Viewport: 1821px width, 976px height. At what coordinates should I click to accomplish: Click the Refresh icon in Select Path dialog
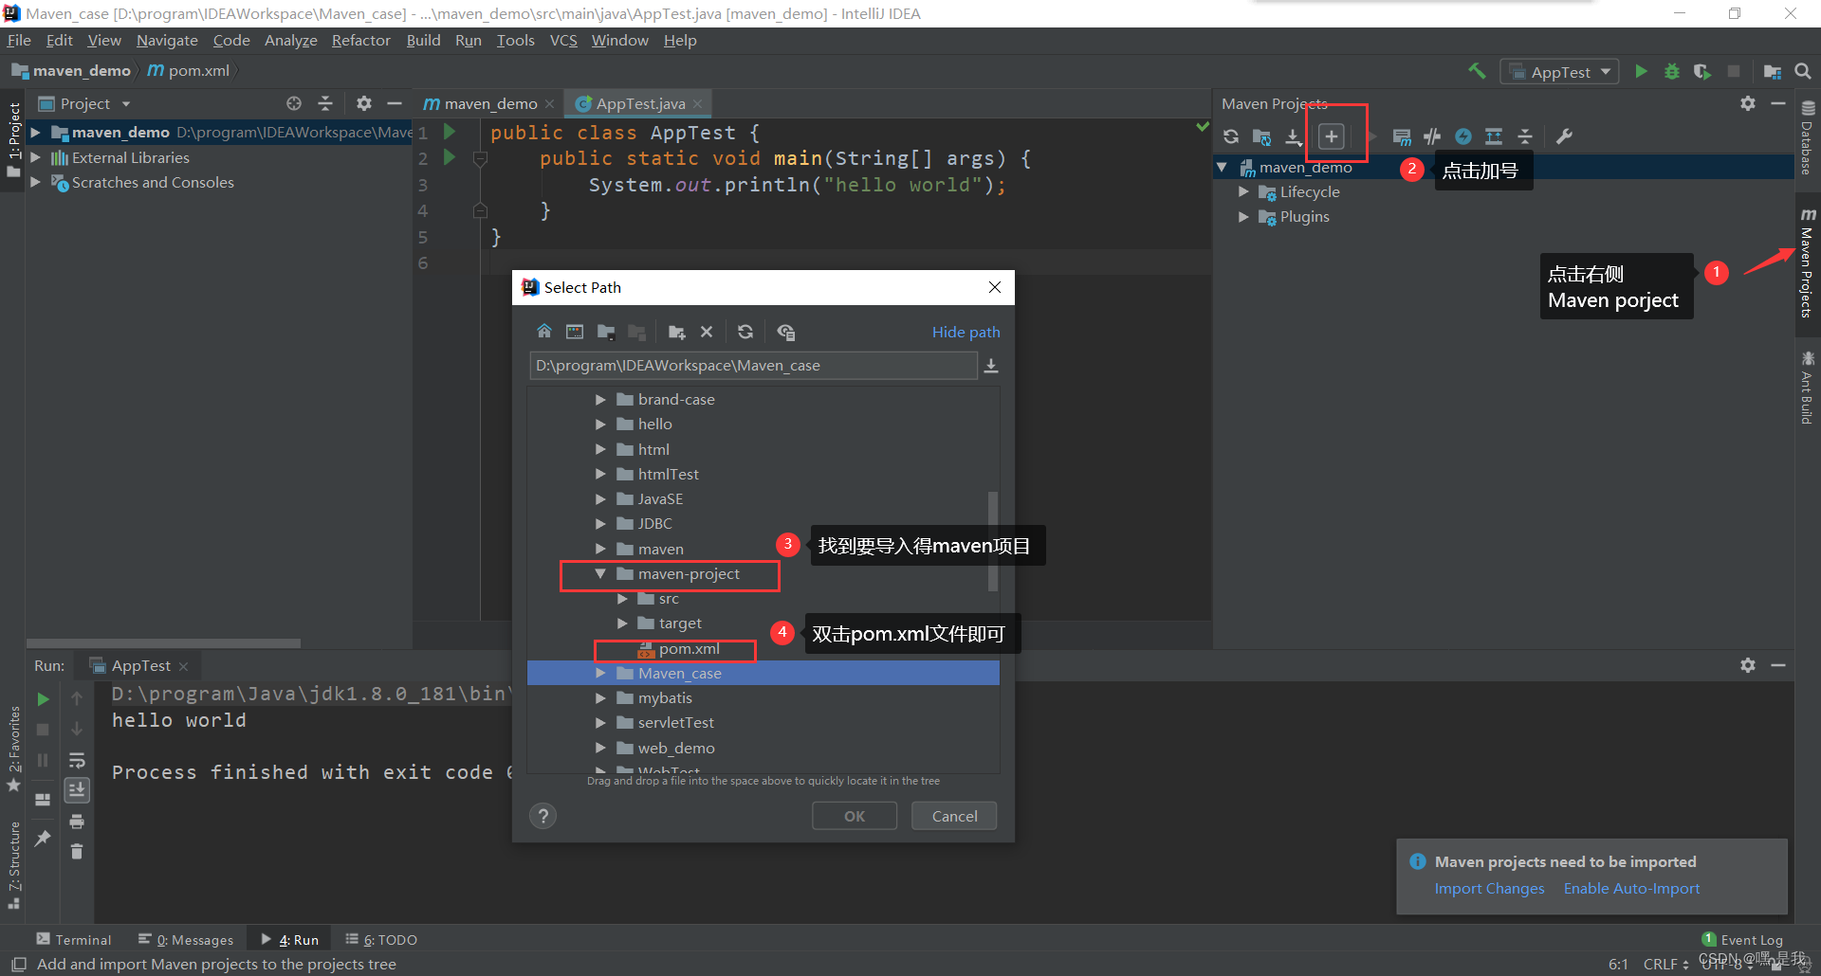(x=745, y=332)
